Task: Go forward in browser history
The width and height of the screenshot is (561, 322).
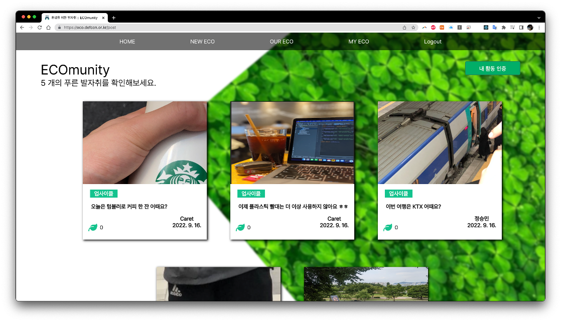Action: pyautogui.click(x=31, y=28)
